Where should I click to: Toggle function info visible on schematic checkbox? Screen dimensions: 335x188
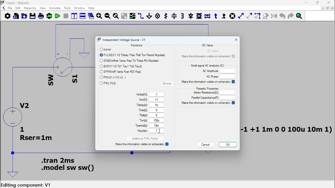[x=167, y=144]
